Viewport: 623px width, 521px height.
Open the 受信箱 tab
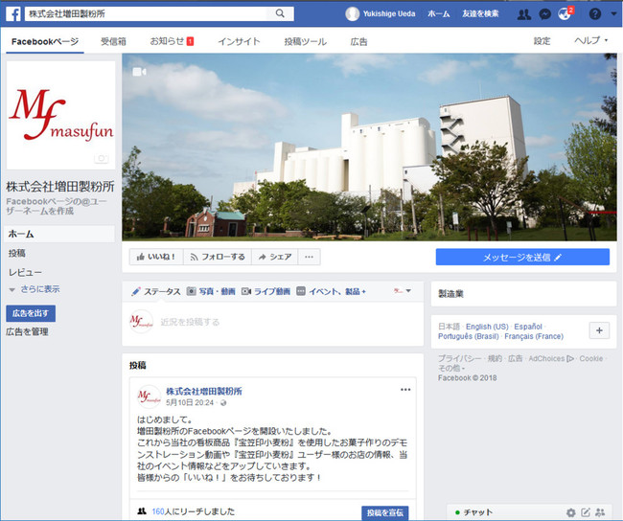pyautogui.click(x=113, y=41)
